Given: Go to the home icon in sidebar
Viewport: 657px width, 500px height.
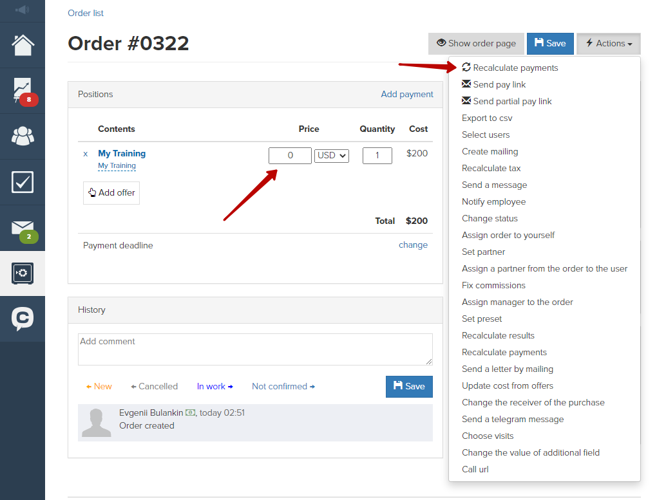Looking at the screenshot, I should coord(23,45).
